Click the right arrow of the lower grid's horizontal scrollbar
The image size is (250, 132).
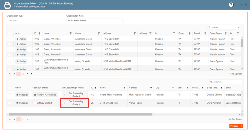click(239, 115)
